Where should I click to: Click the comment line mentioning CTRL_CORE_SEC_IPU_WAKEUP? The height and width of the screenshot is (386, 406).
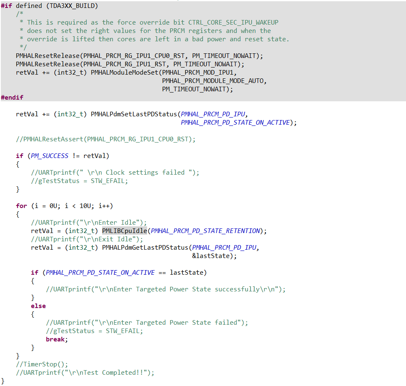point(149,23)
